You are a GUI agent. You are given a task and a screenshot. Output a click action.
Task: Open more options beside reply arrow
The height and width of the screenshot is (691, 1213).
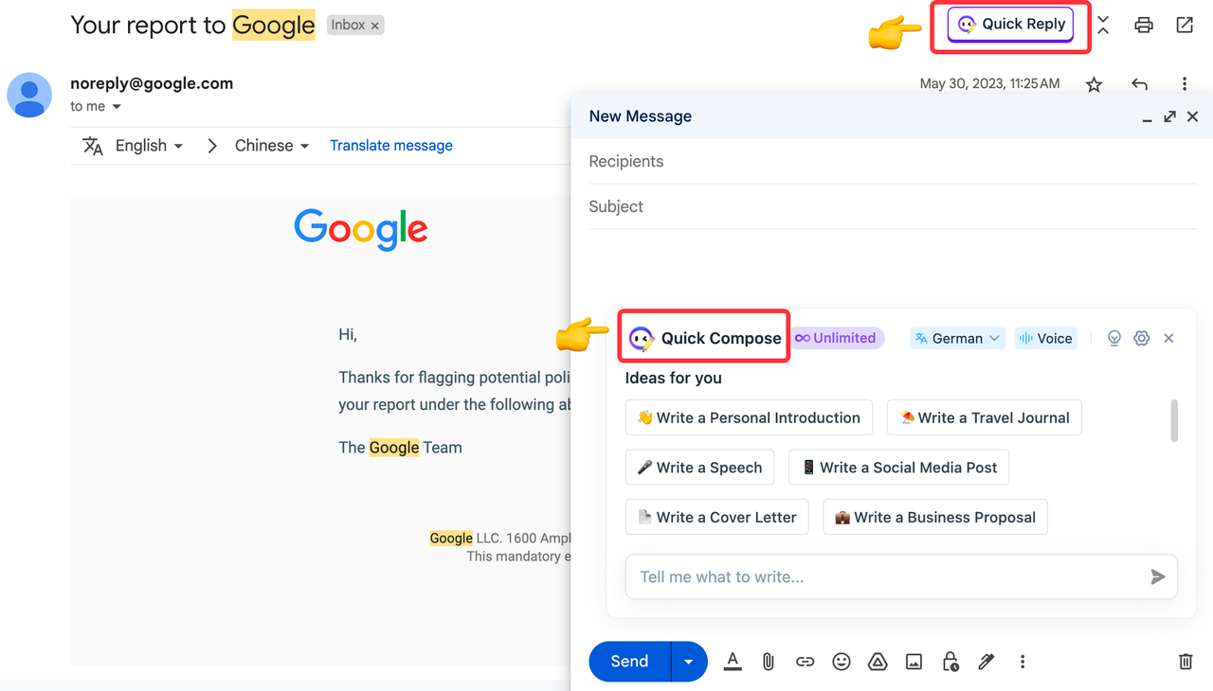click(x=1184, y=84)
